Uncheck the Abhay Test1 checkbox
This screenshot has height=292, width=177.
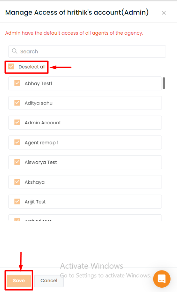point(17,83)
